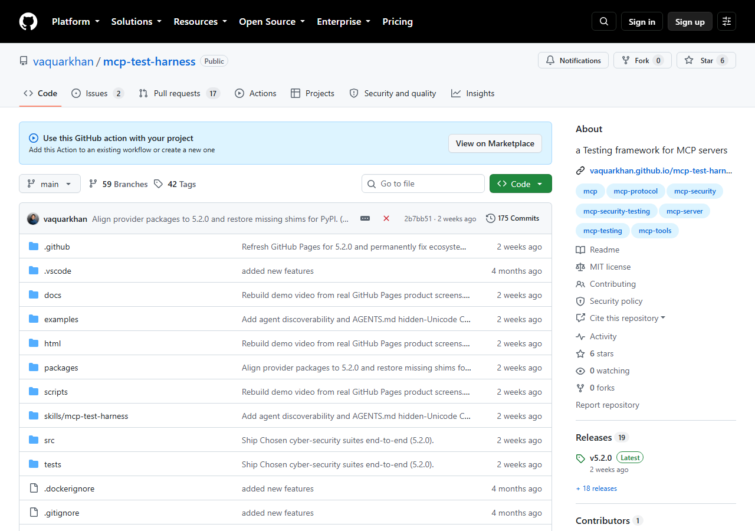Select the mcp-protocol topic tag

pos(635,191)
